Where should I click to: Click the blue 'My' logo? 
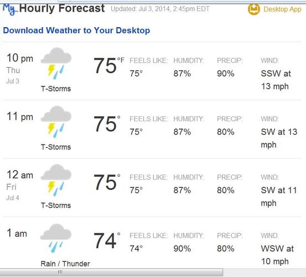(10, 9)
